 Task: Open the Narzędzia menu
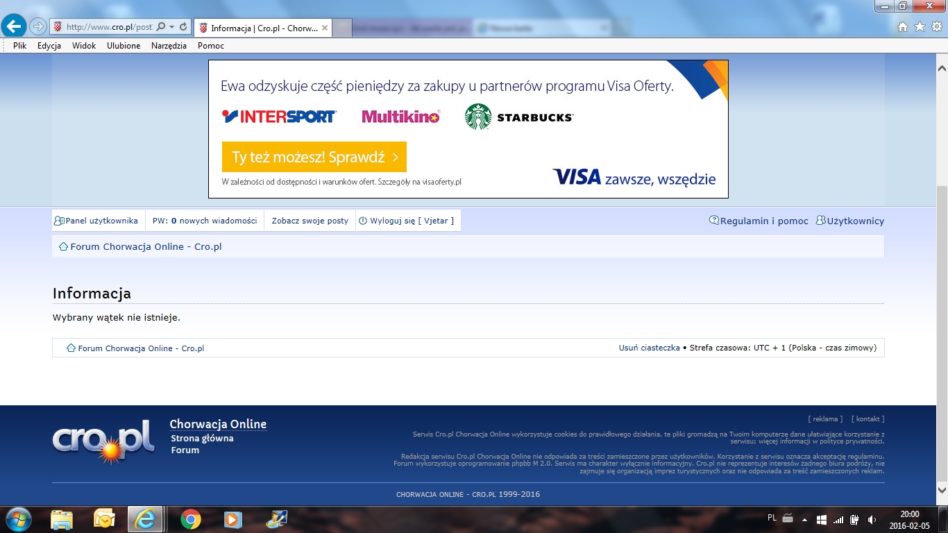click(169, 46)
